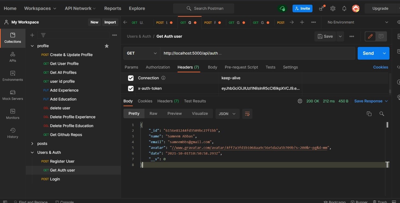Open the Monitors sidebar panel
The width and height of the screenshot is (400, 203).
[13, 114]
